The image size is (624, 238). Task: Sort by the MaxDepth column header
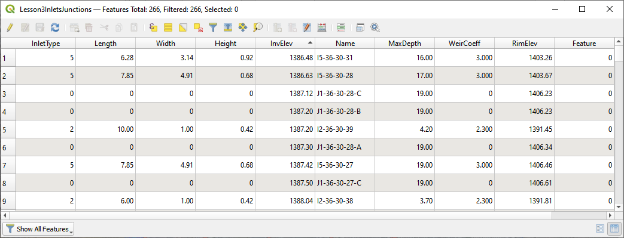404,43
